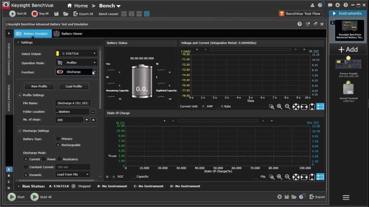369x207 pixels.
Task: Select Capacity for the X axis
Action: 133,177
